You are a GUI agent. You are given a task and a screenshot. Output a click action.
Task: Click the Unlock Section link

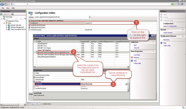(x=168, y=33)
